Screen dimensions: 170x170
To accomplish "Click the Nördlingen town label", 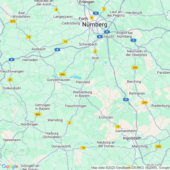I will point(29,124).
